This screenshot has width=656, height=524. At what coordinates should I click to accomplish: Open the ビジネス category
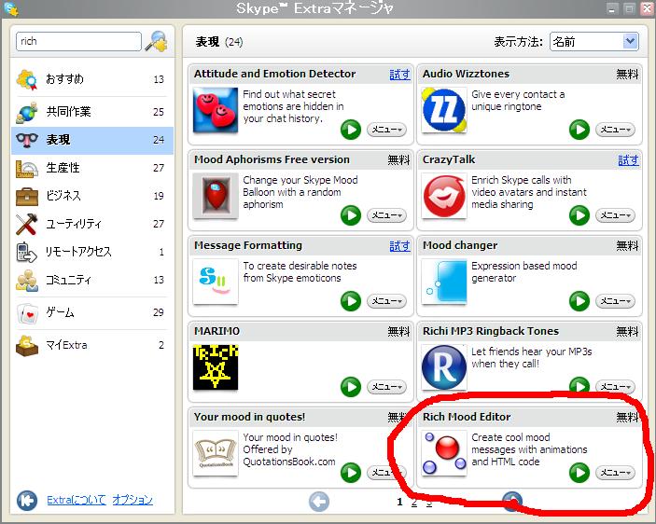[92, 196]
